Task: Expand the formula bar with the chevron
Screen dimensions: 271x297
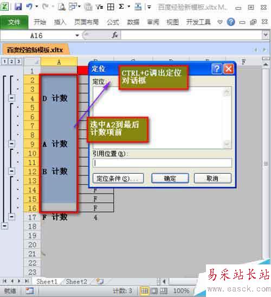Action: coord(266,35)
